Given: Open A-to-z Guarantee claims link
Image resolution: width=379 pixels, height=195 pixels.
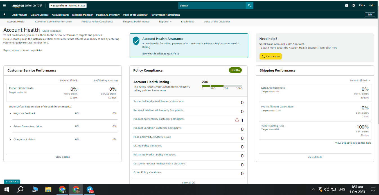Looking at the screenshot, I should [28, 126].
